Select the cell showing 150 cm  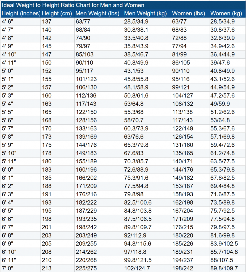58,63
